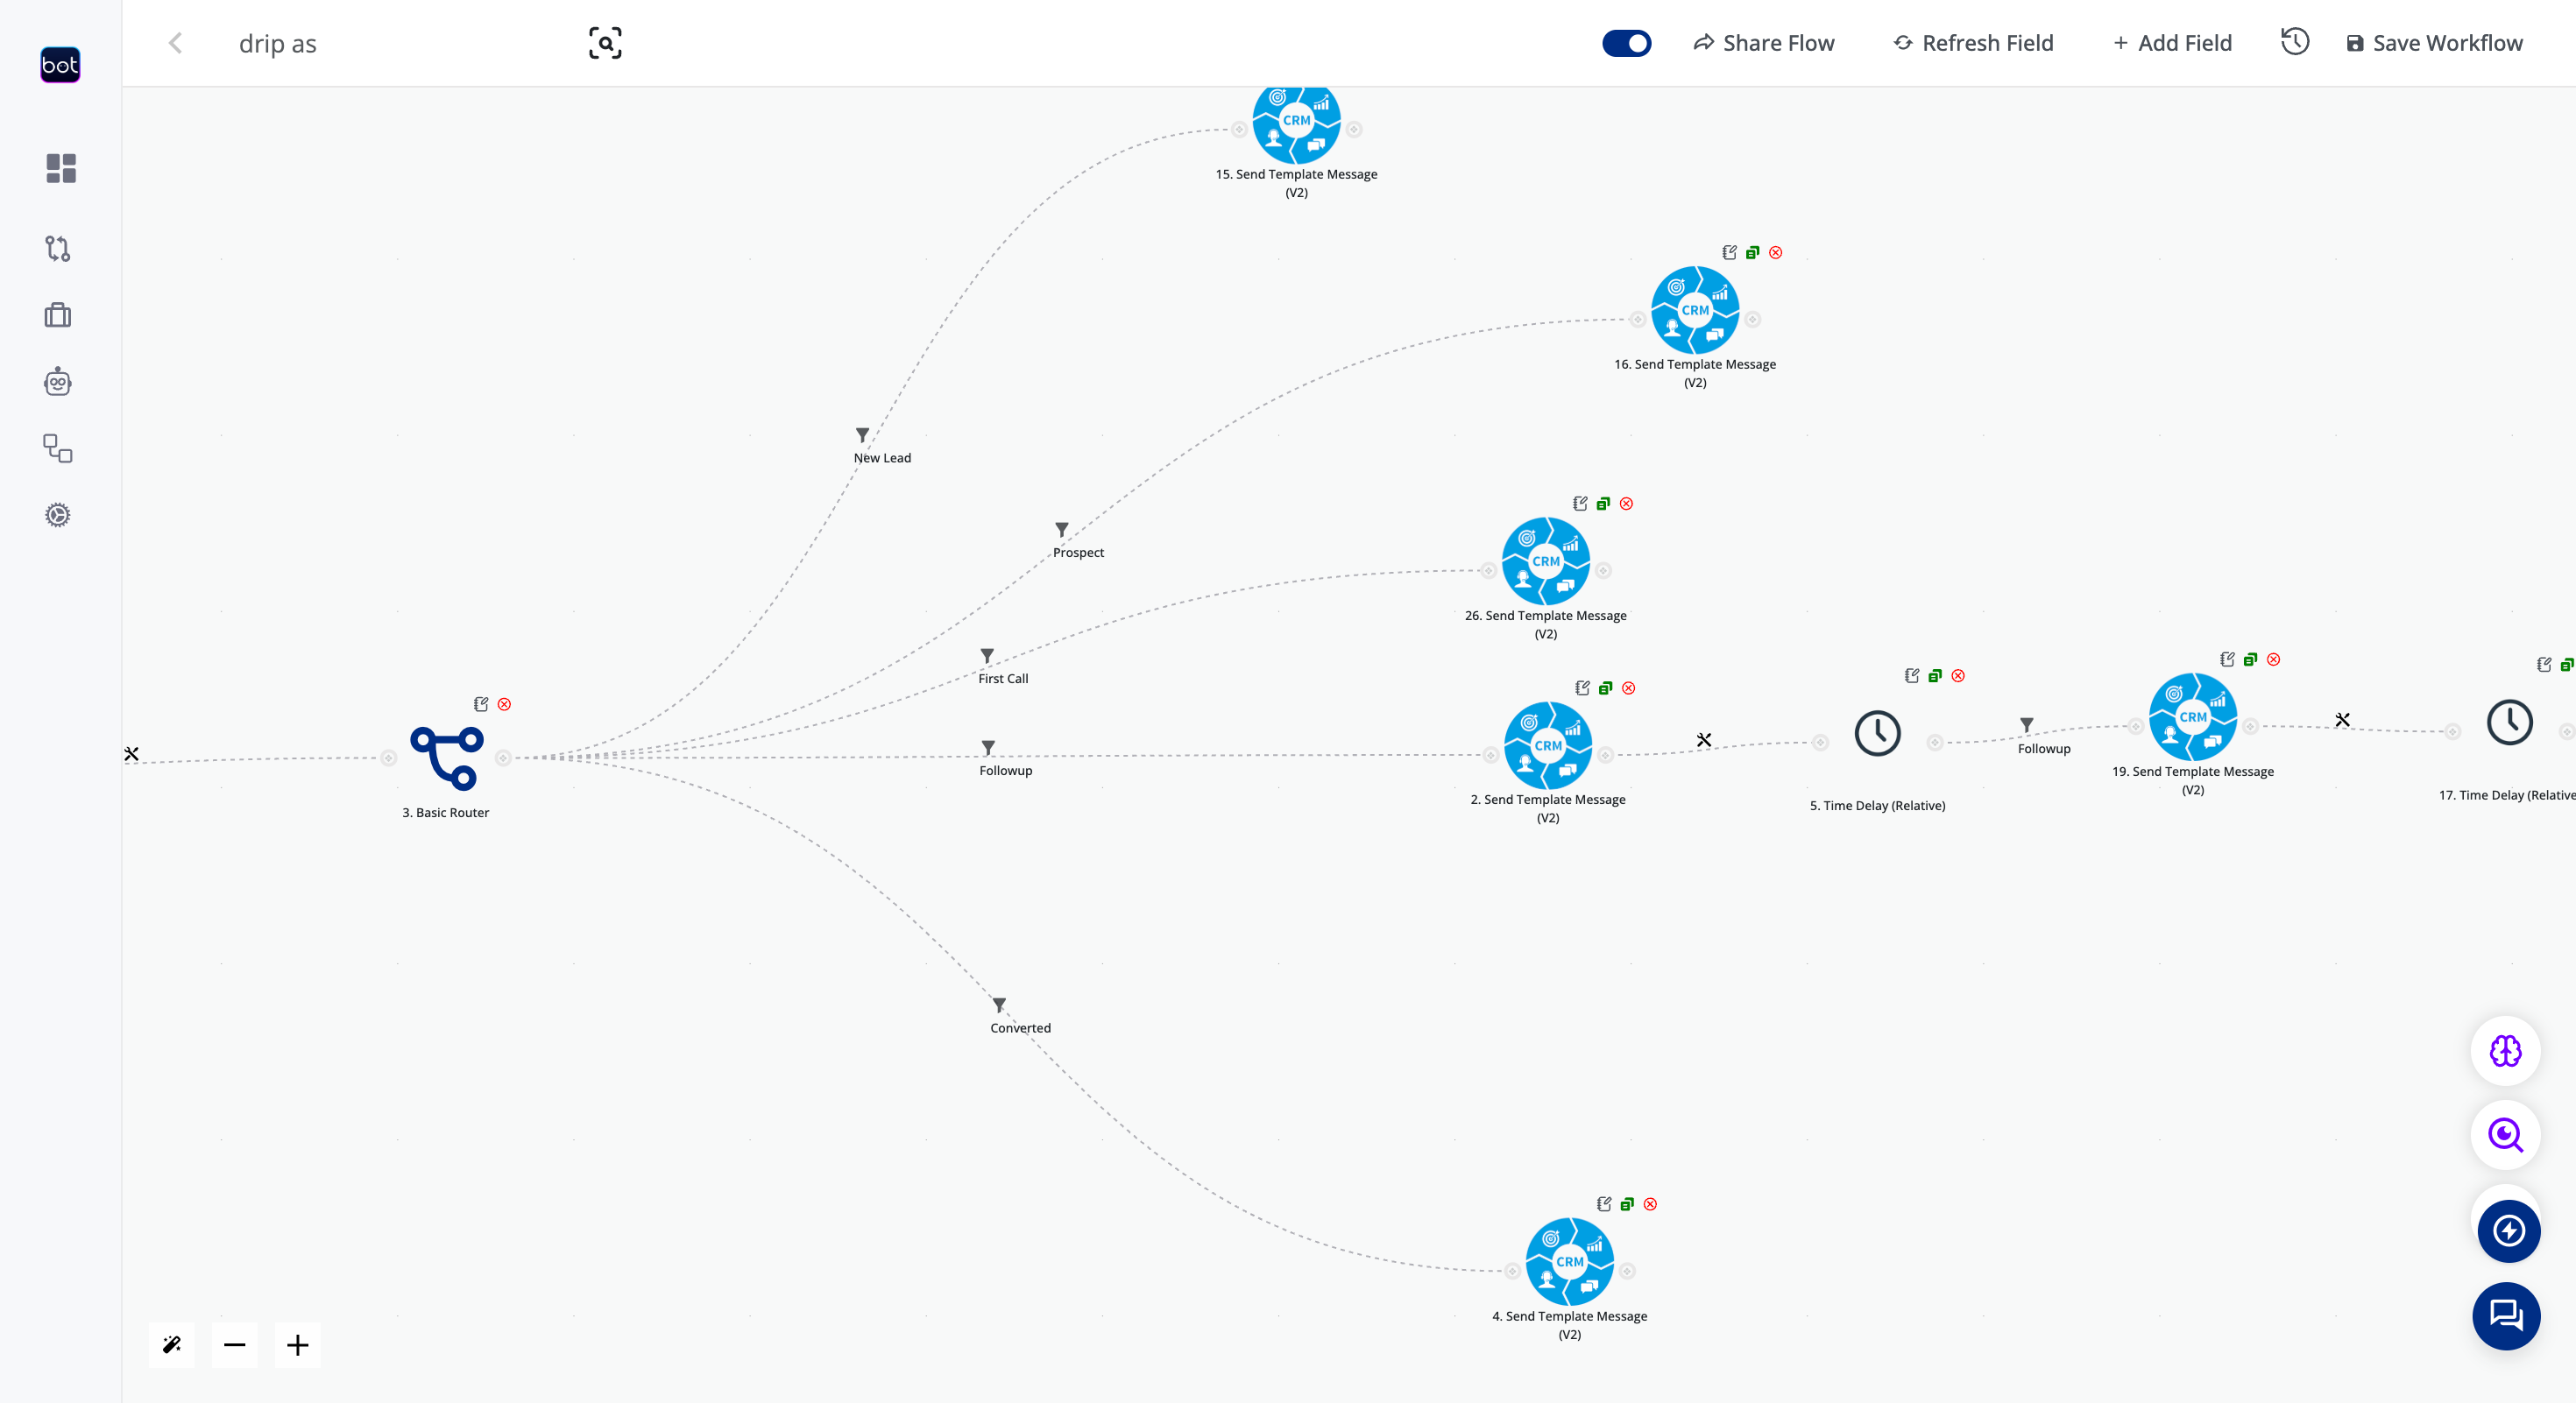Click Add Field
This screenshot has height=1403, width=2576.
pyautogui.click(x=2170, y=43)
